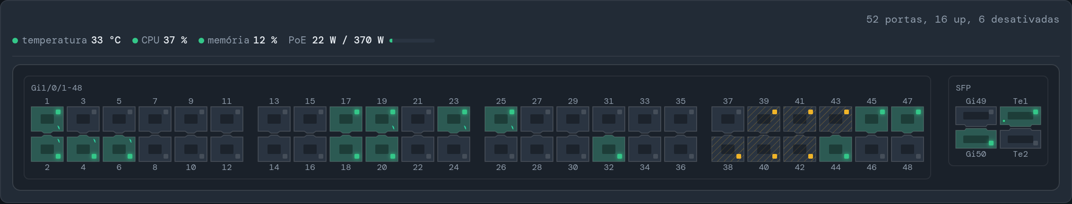
Task: Select active port 45
Action: 872,119
